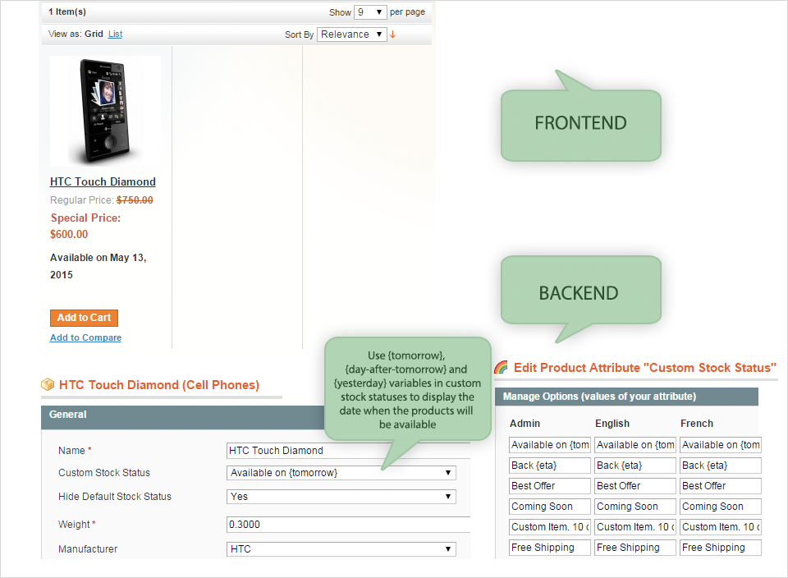Screen dimensions: 788x578
Task: Edit Admin value for Custom Item option
Action: coord(550,527)
